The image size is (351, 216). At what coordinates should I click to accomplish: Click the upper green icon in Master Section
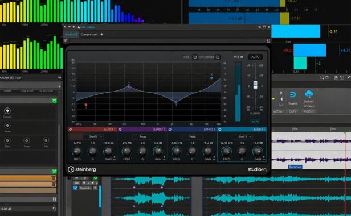point(54,101)
